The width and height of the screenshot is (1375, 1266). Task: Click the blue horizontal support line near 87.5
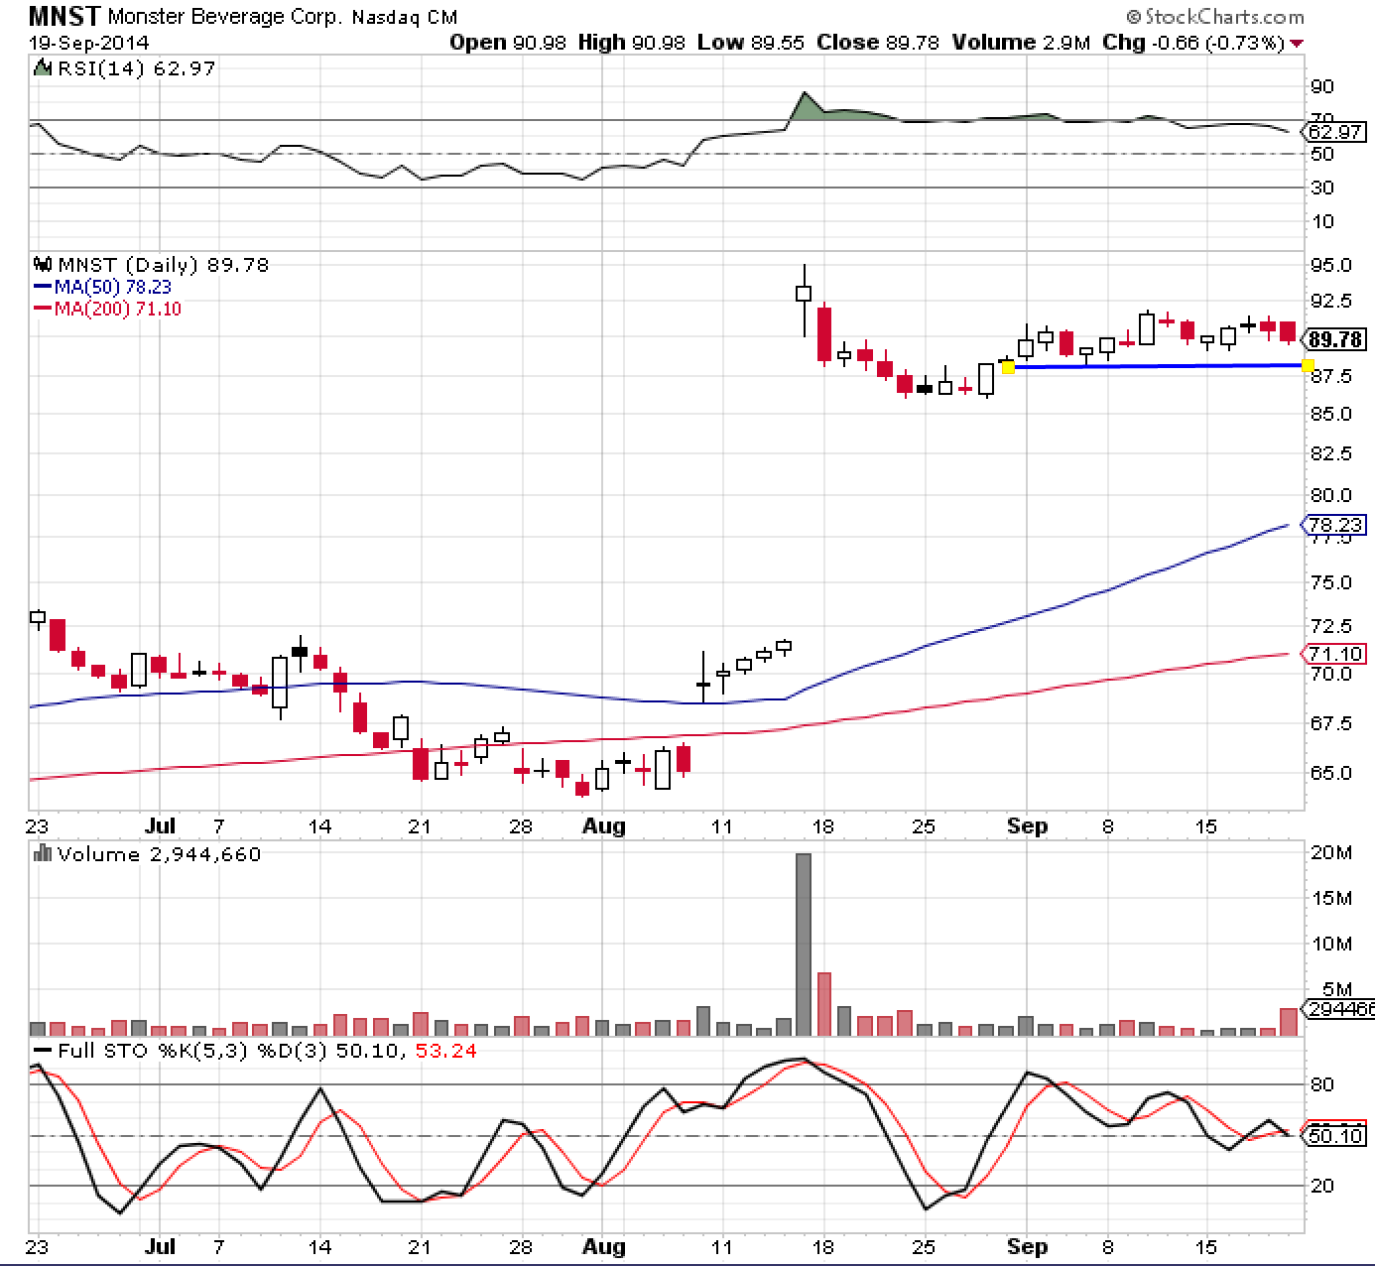point(1158,367)
